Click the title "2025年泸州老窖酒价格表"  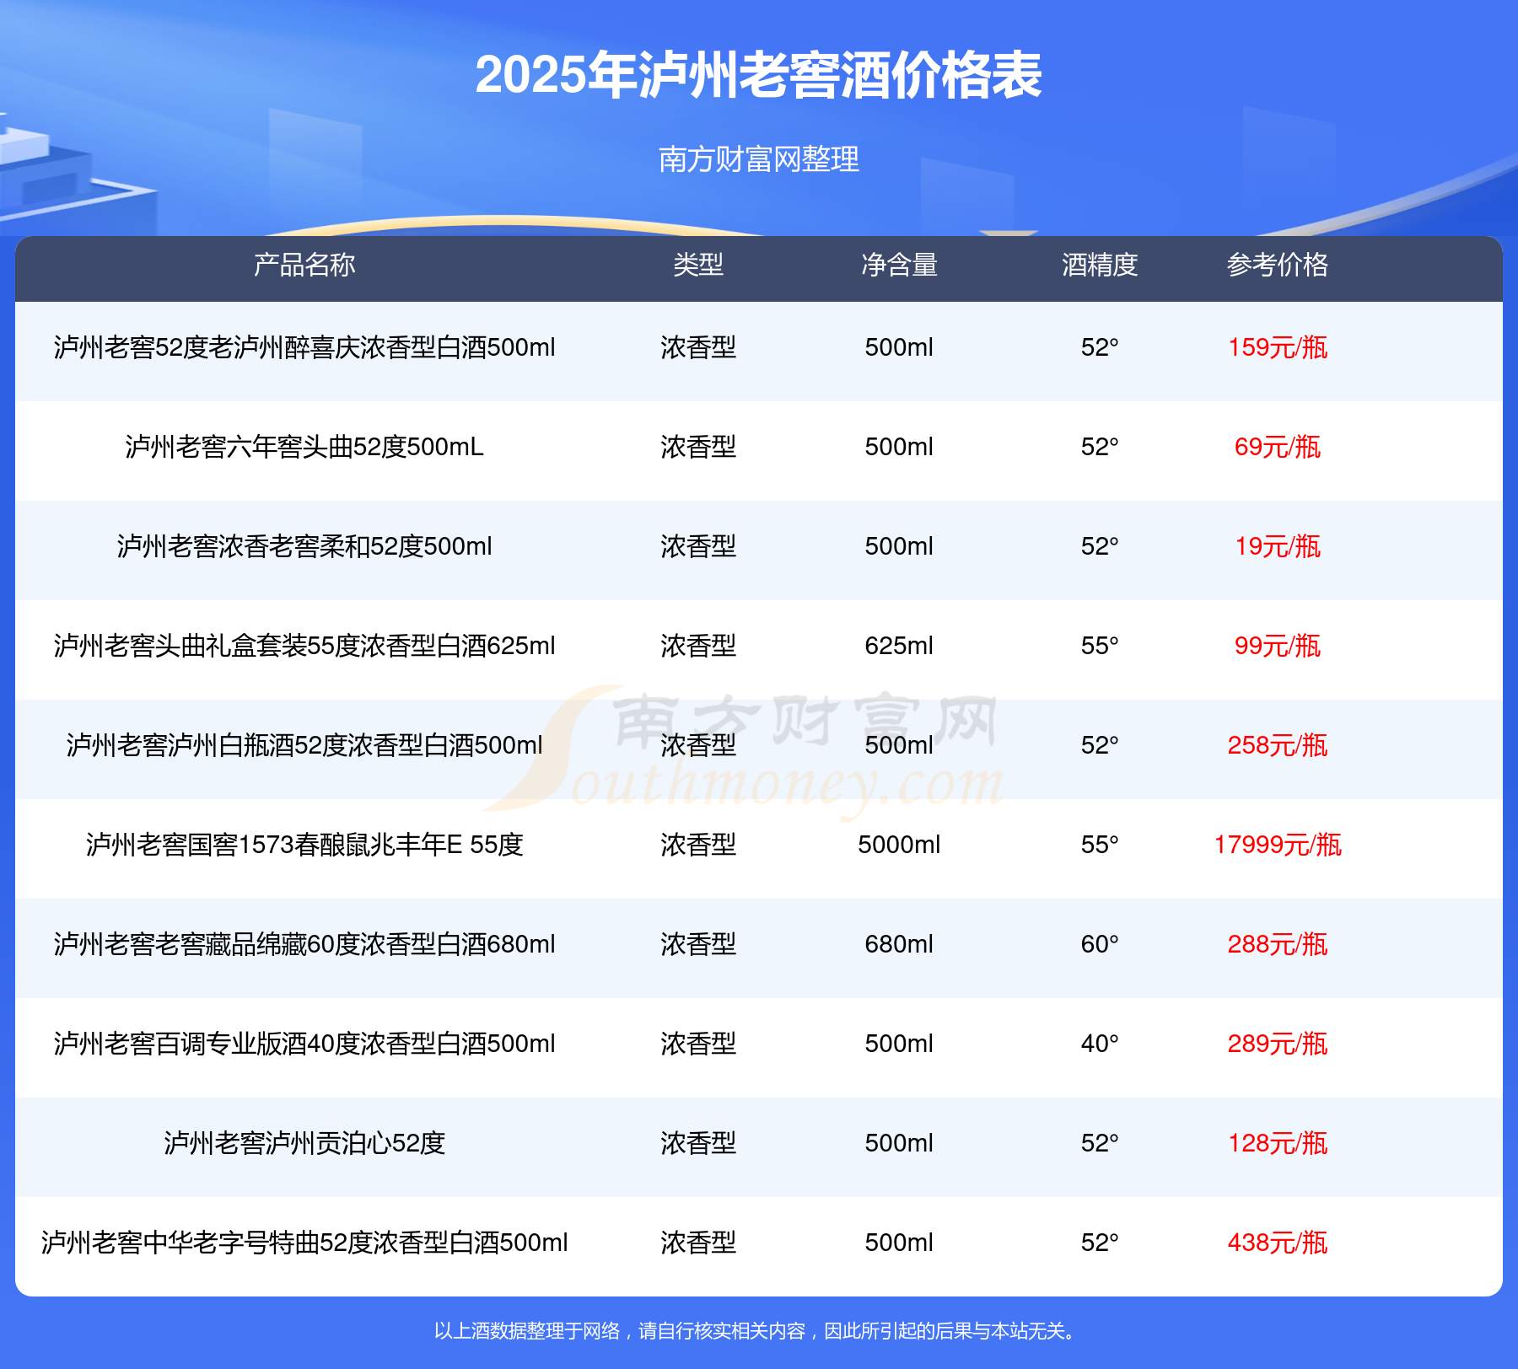click(758, 75)
